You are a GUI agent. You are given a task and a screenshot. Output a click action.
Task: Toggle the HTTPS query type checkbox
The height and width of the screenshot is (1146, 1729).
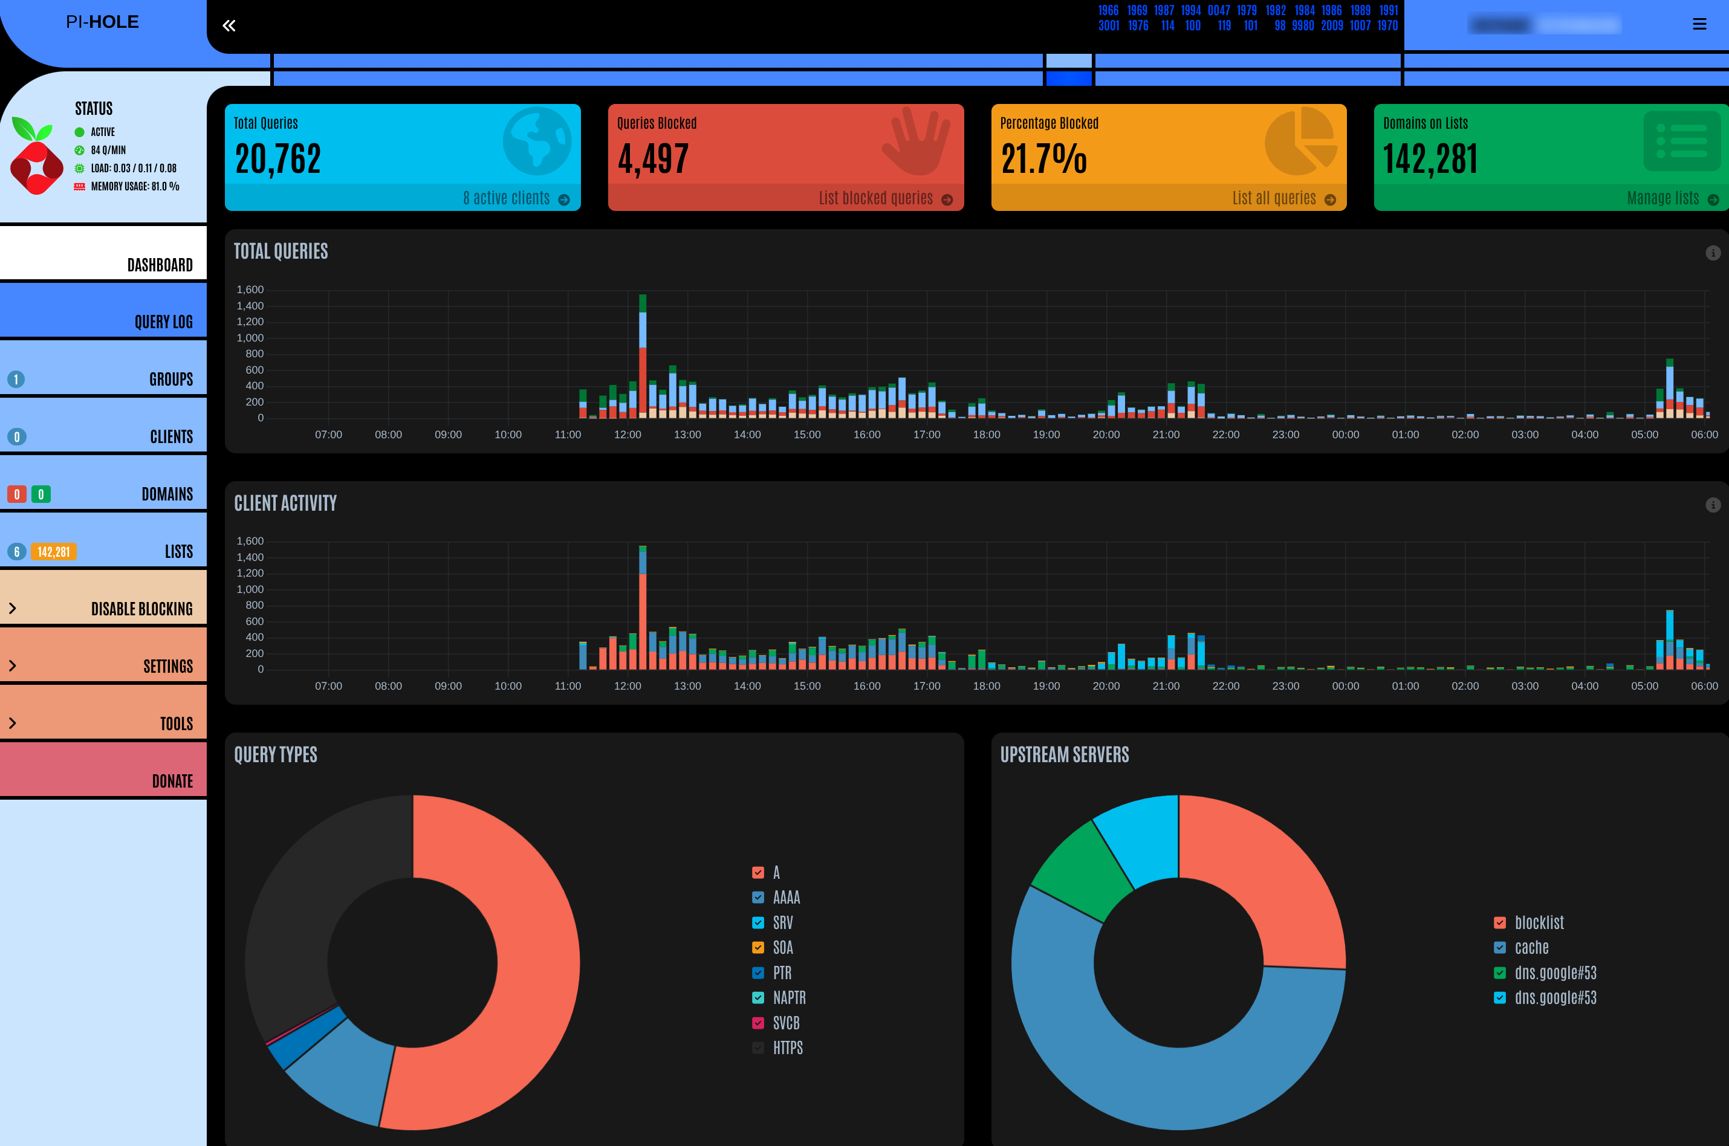pyautogui.click(x=758, y=1047)
